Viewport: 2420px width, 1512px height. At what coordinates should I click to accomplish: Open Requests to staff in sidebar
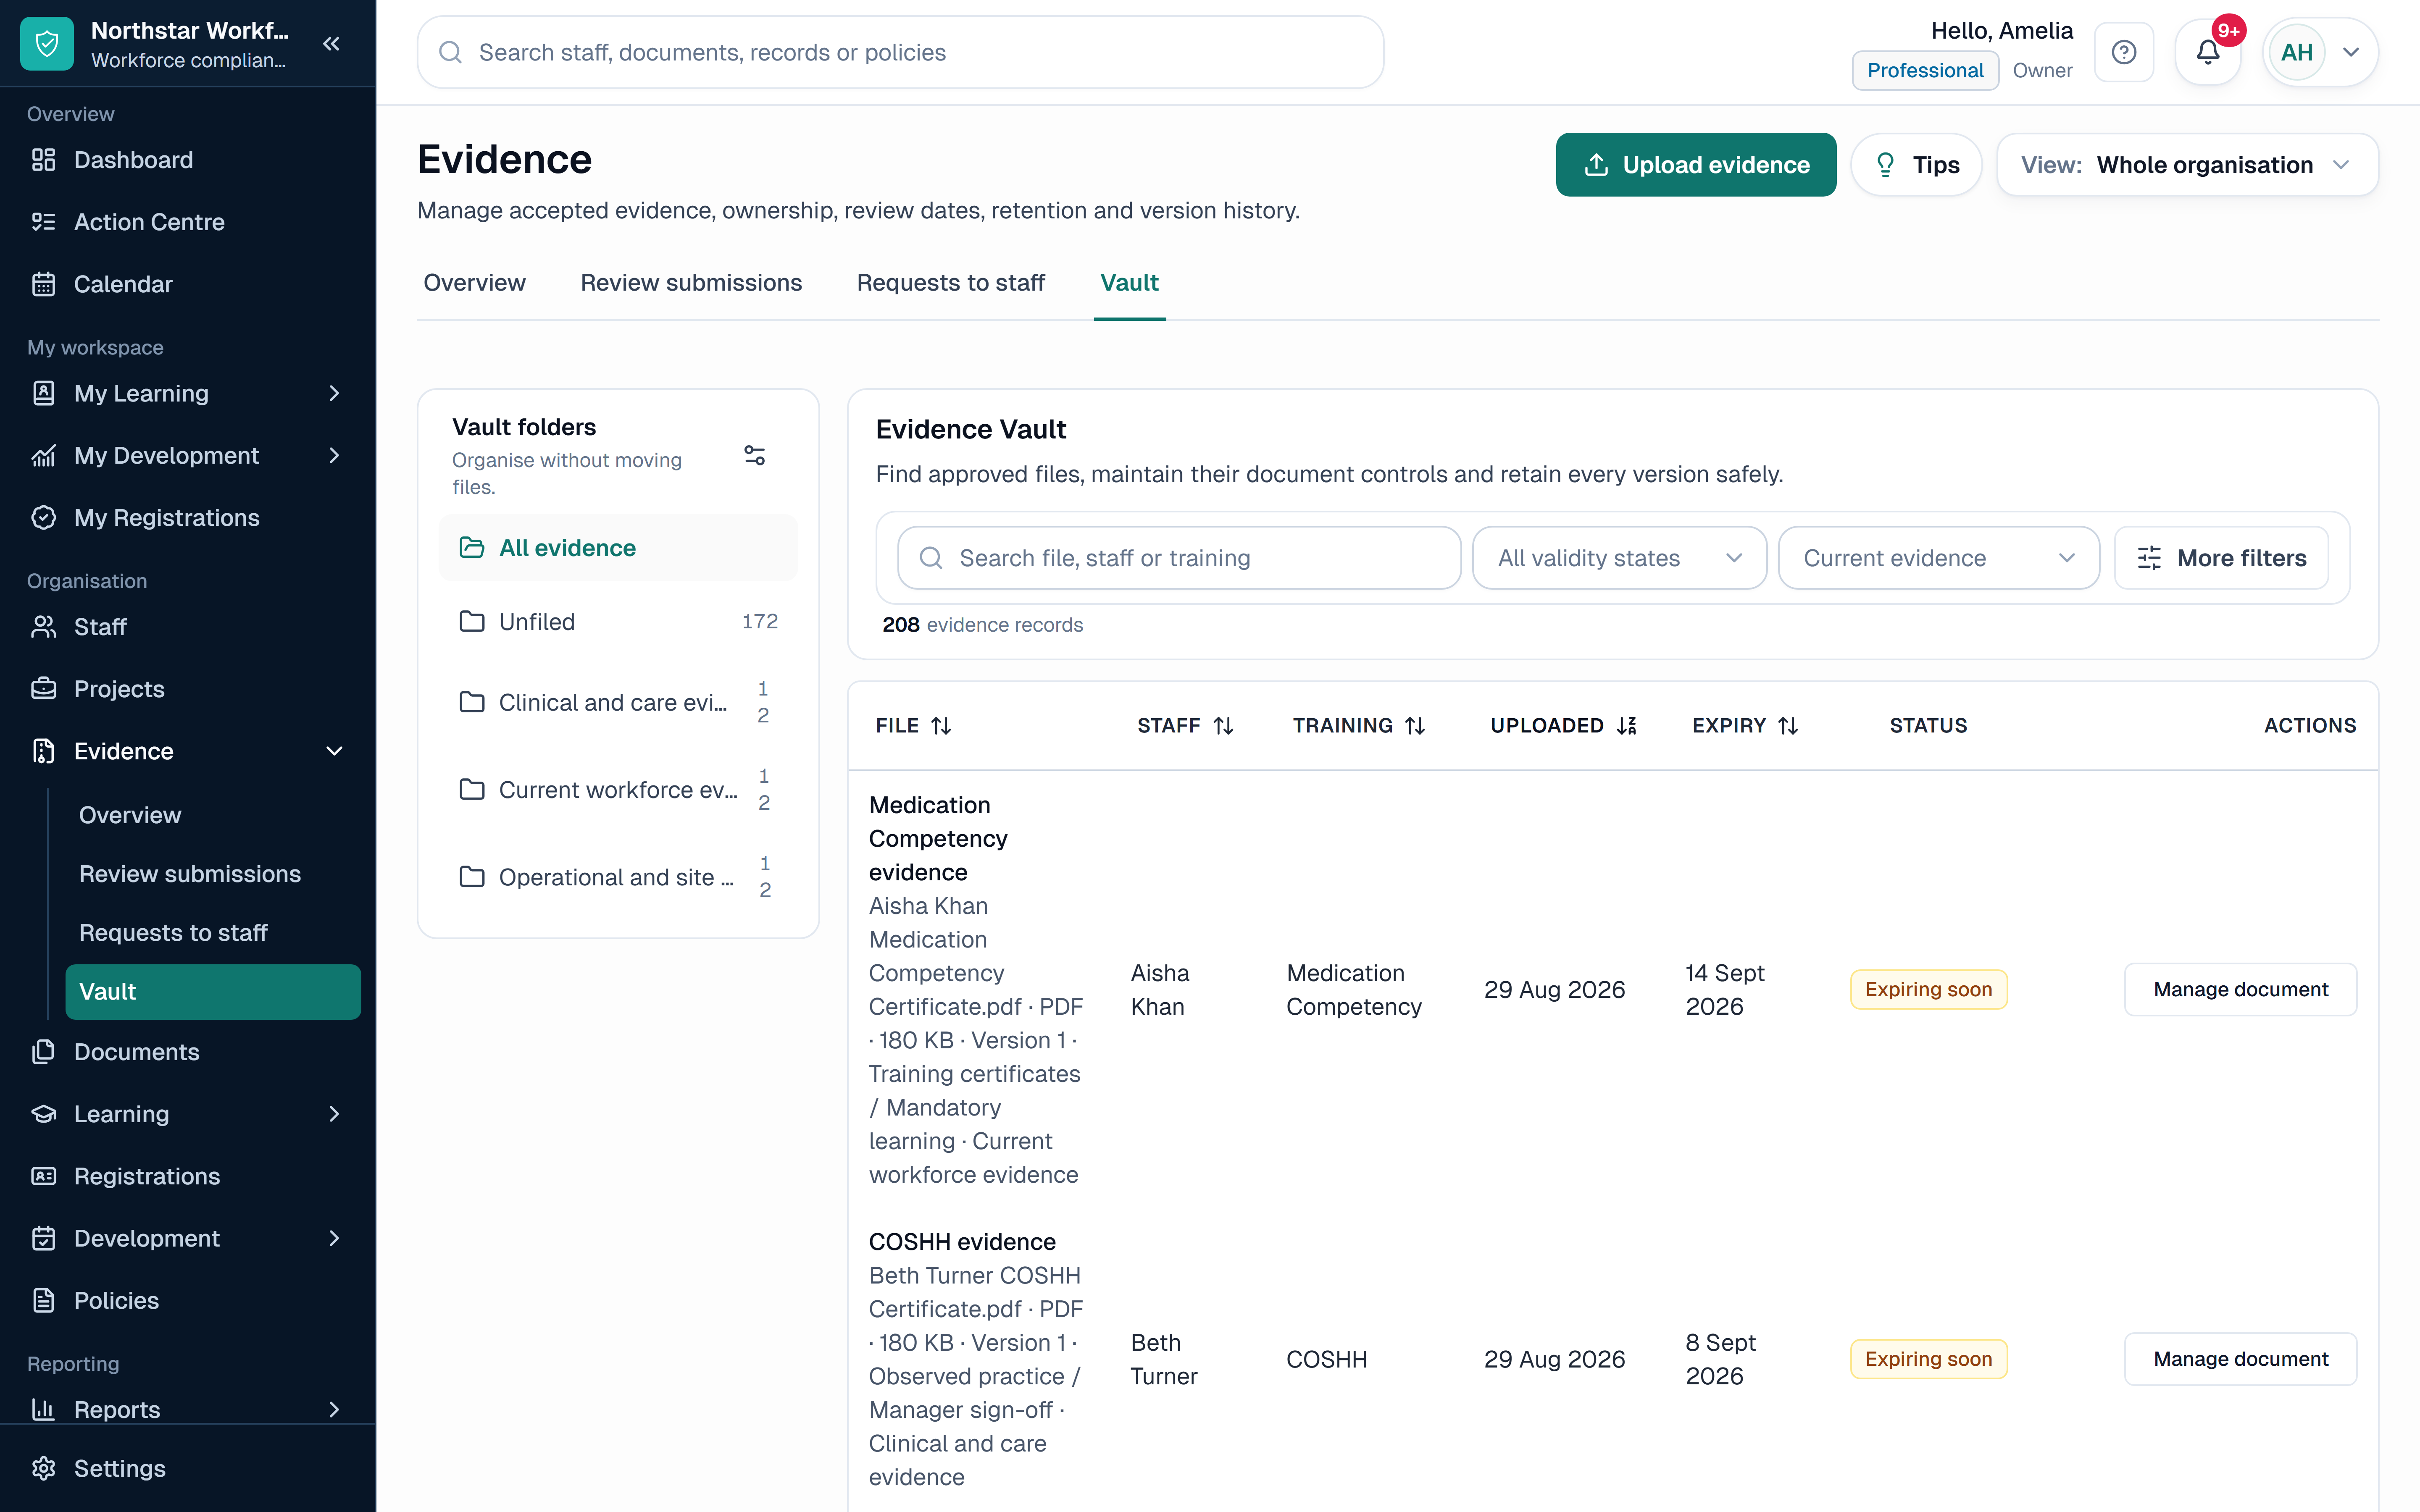[x=173, y=933]
